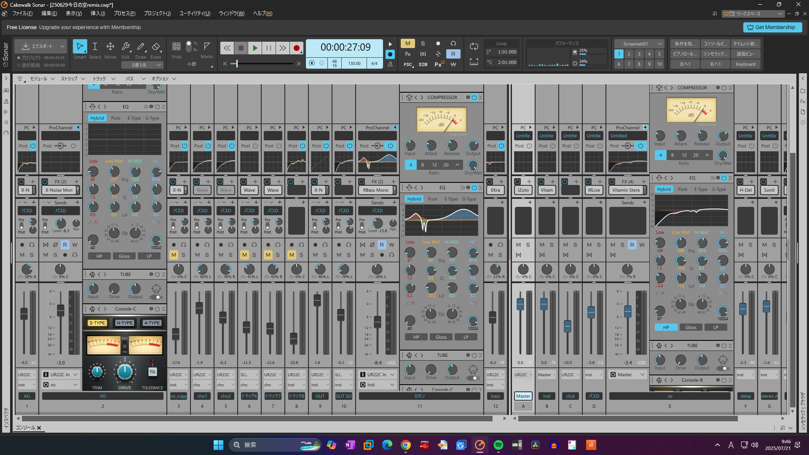Fast forward the transport
Screen dimensions: 809x455
[282, 48]
